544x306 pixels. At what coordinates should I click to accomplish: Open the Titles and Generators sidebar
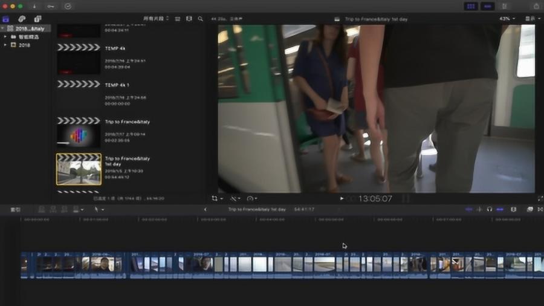click(x=37, y=19)
